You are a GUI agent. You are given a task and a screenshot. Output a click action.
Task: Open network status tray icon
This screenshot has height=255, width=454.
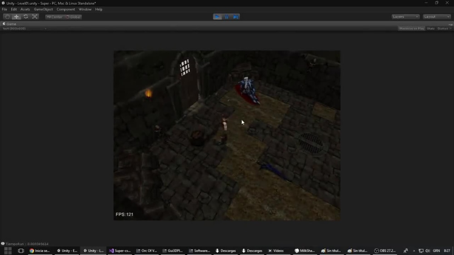coord(421,250)
